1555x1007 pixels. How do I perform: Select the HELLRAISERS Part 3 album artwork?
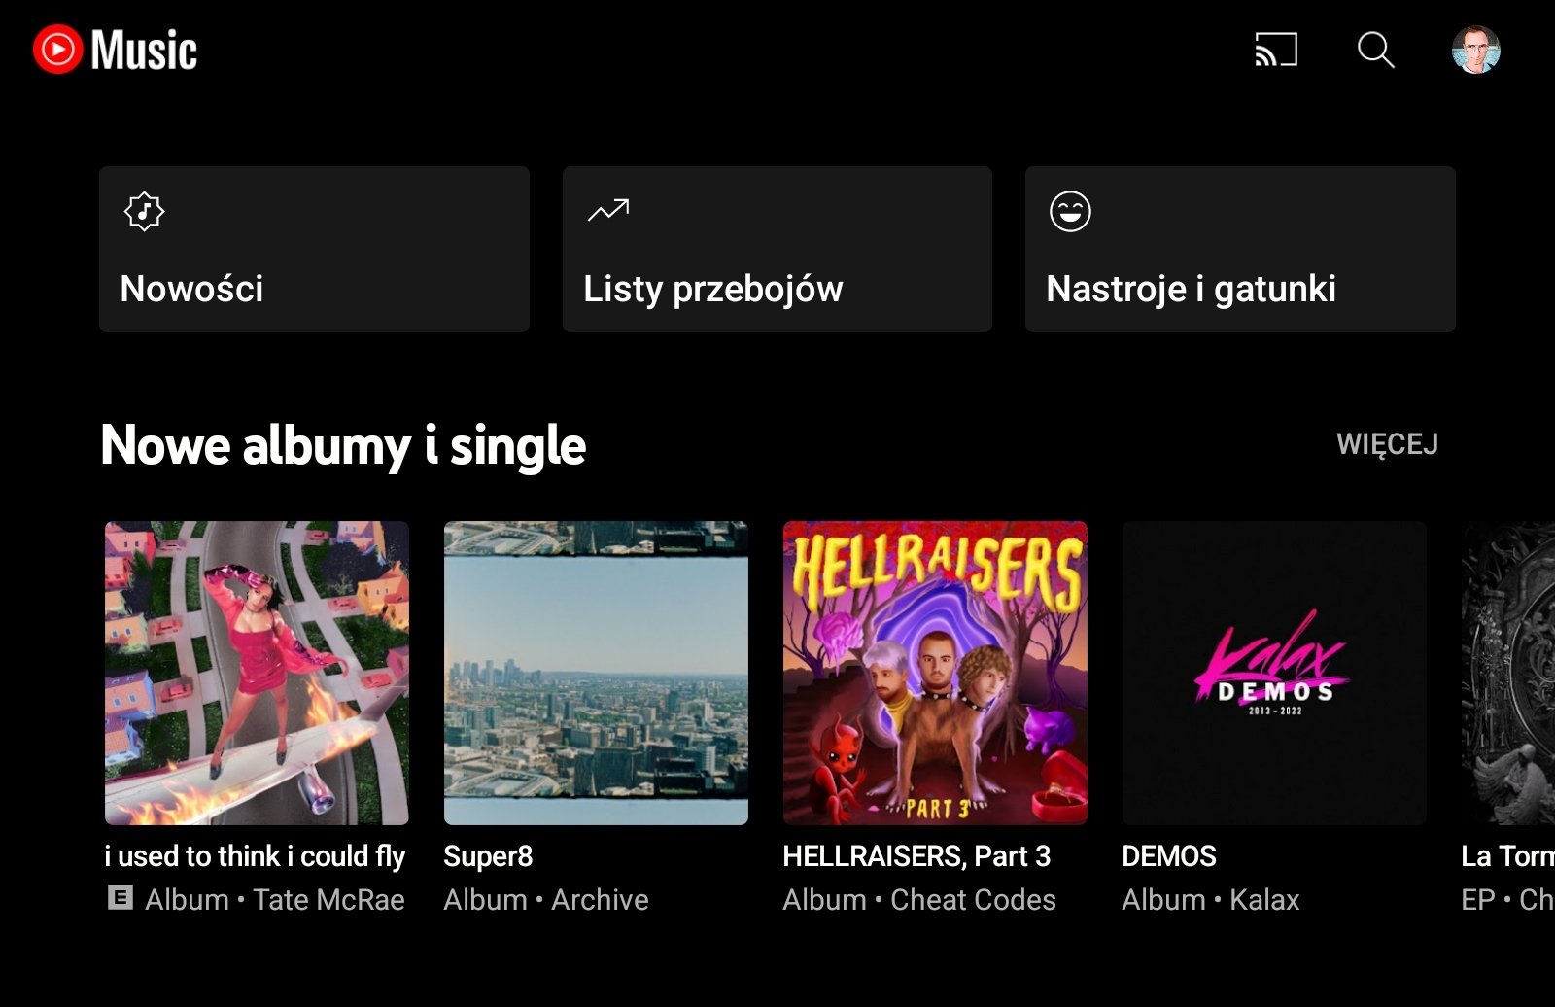tap(935, 673)
